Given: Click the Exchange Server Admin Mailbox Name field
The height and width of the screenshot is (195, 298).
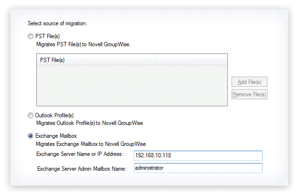Looking at the screenshot, I should 198,168.
